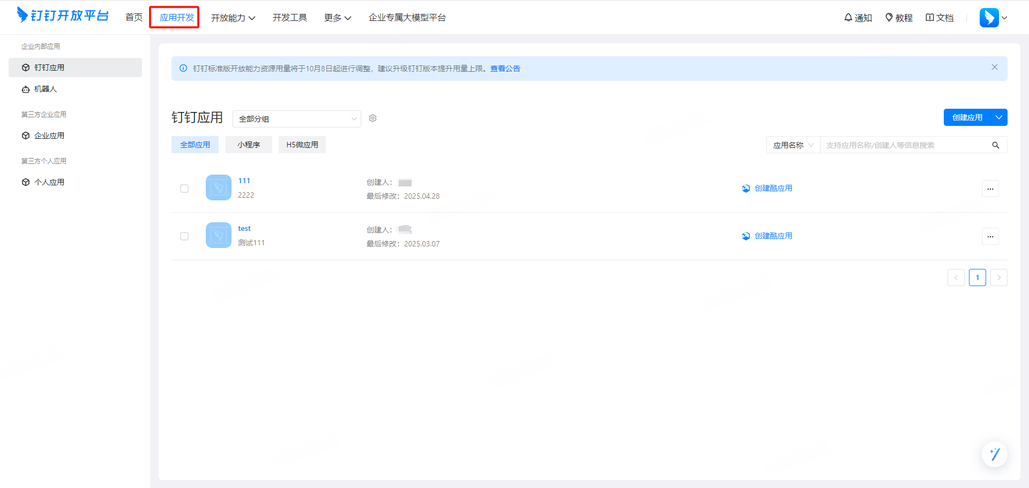Click the 创建应用 button
The image size is (1029, 488).
click(x=967, y=117)
